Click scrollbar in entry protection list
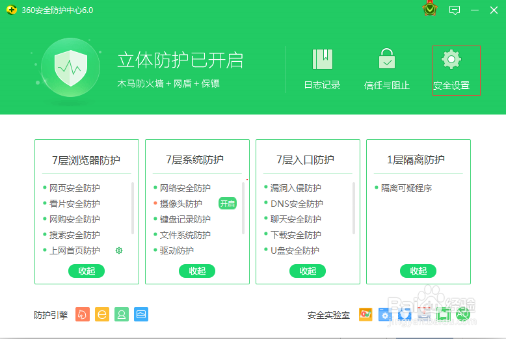The height and width of the screenshot is (339, 506). [x=354, y=208]
